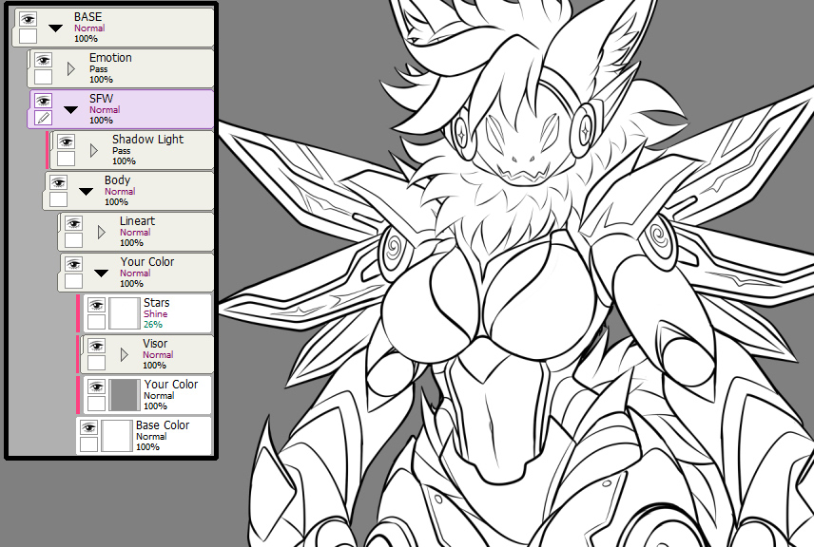This screenshot has width=814, height=547.
Task: Toggle the lower checkbox on Lineart layer
Action: tap(74, 240)
